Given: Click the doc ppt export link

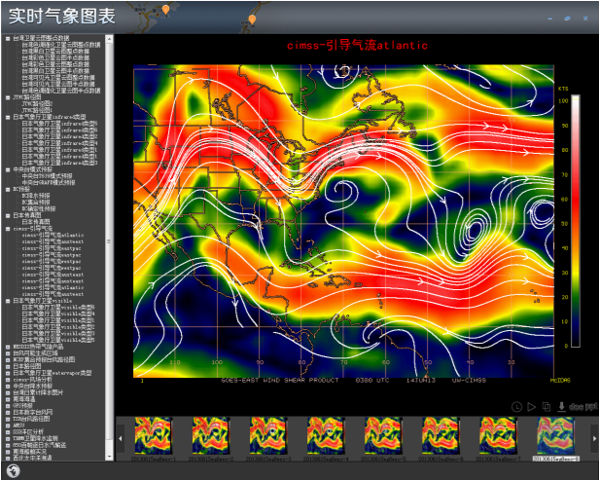Looking at the screenshot, I should pyautogui.click(x=582, y=406).
